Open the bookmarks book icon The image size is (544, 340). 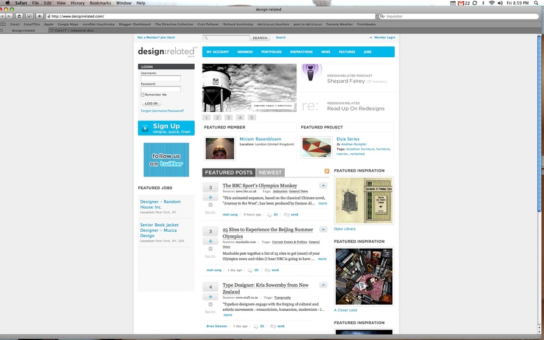click(3, 24)
